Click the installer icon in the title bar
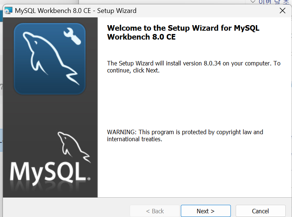The height and width of the screenshot is (217, 292). [x=9, y=11]
